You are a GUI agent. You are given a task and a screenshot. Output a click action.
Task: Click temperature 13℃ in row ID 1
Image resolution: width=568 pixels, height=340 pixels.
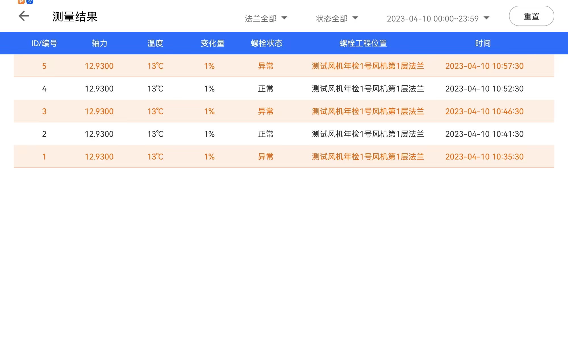[155, 157]
